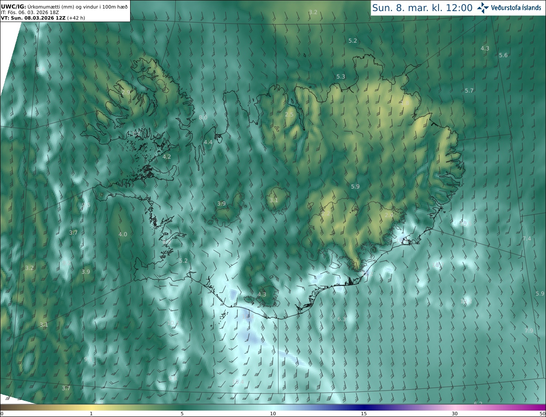Image resolution: width=546 pixels, height=417 pixels.
Task: Click the 'Sun. 8. mar. kl. 12:00' timestamp
Action: click(422, 8)
